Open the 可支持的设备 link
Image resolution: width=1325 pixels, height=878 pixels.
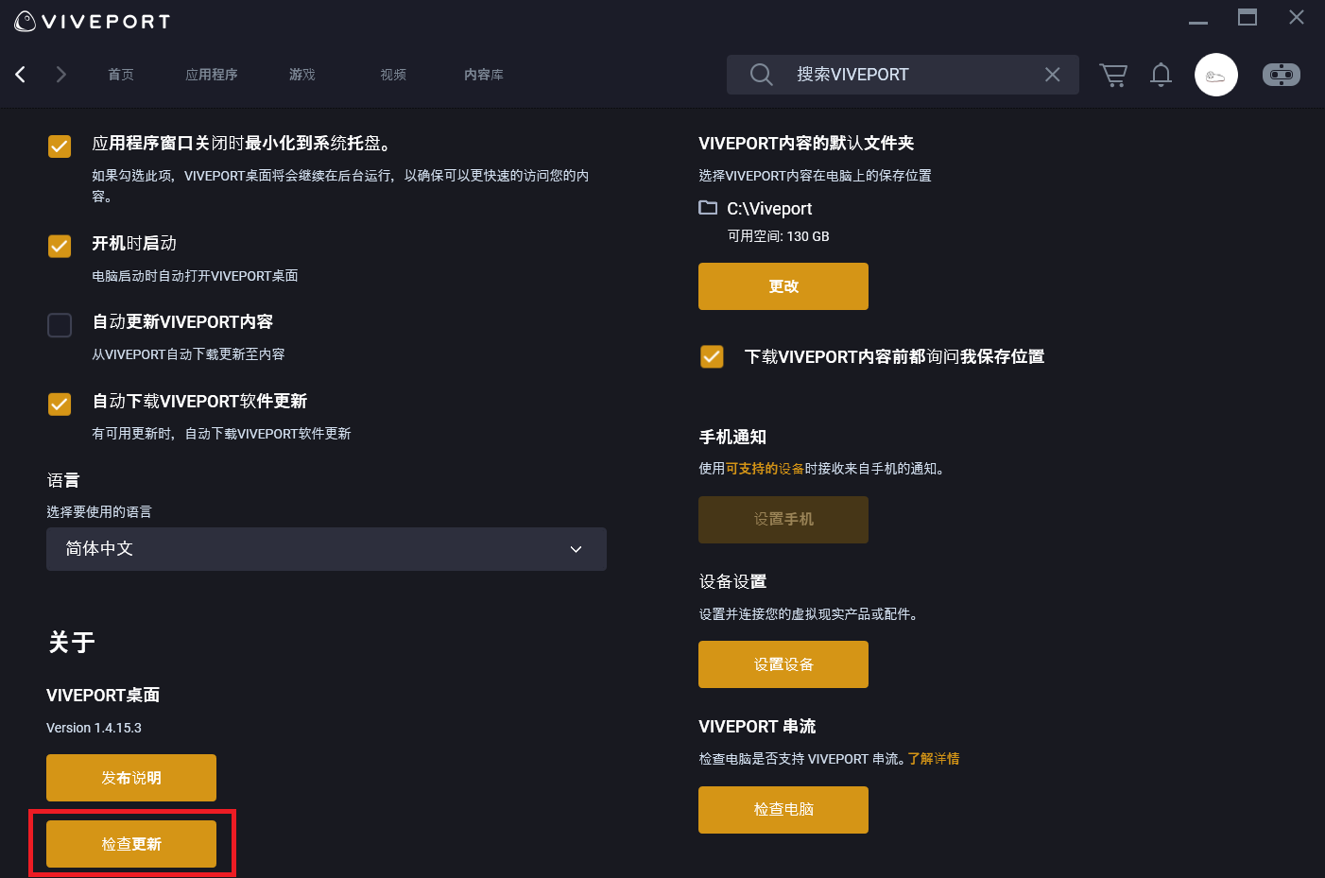765,469
